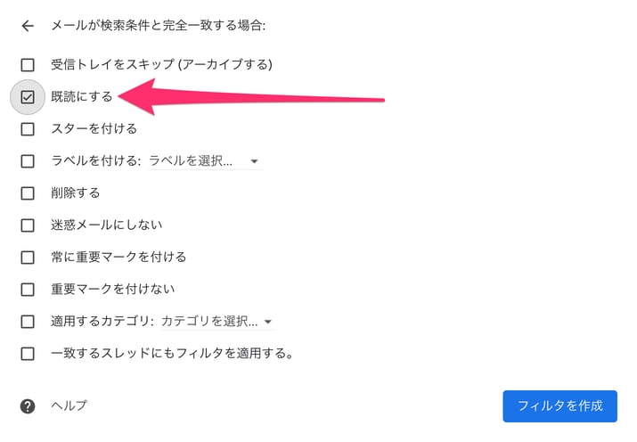
Task: Expand the カテゴリを選択 dropdown
Action: click(x=217, y=322)
